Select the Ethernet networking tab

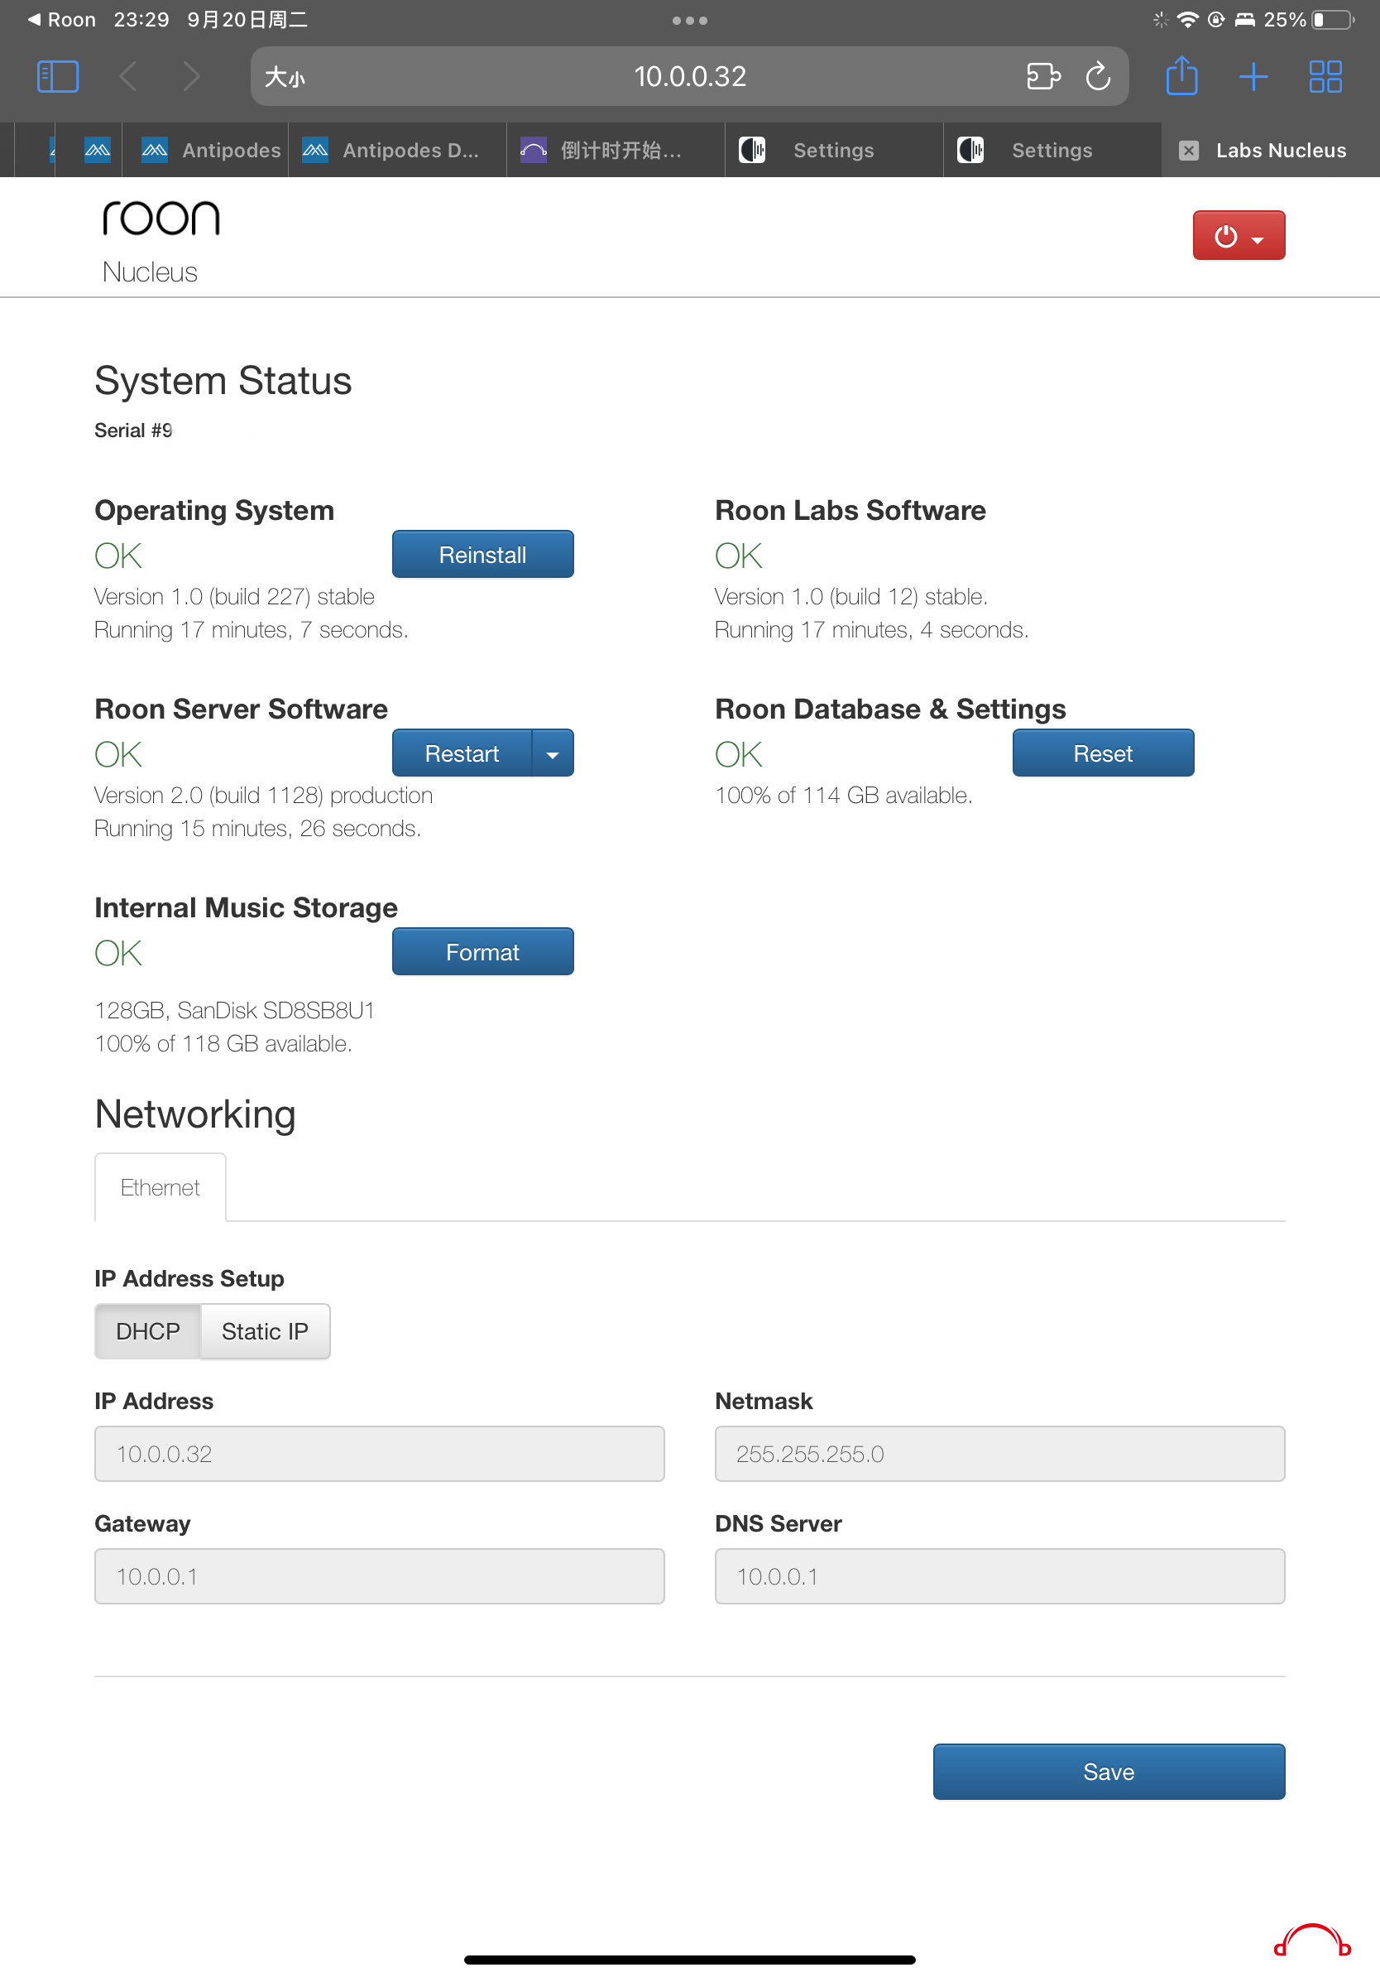(160, 1187)
